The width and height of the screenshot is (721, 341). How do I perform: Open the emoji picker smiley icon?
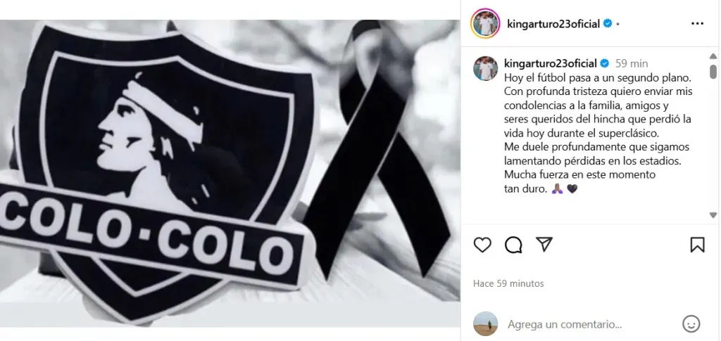[691, 324]
